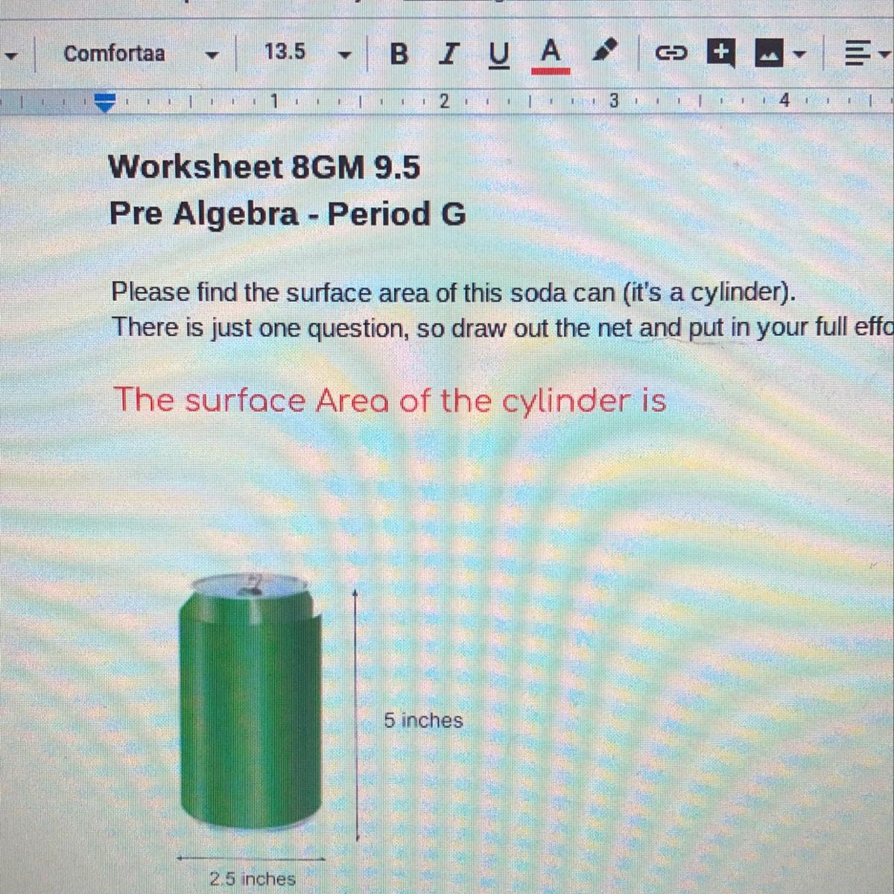Click ruler mark 2
The width and height of the screenshot is (894, 894).
click(443, 101)
